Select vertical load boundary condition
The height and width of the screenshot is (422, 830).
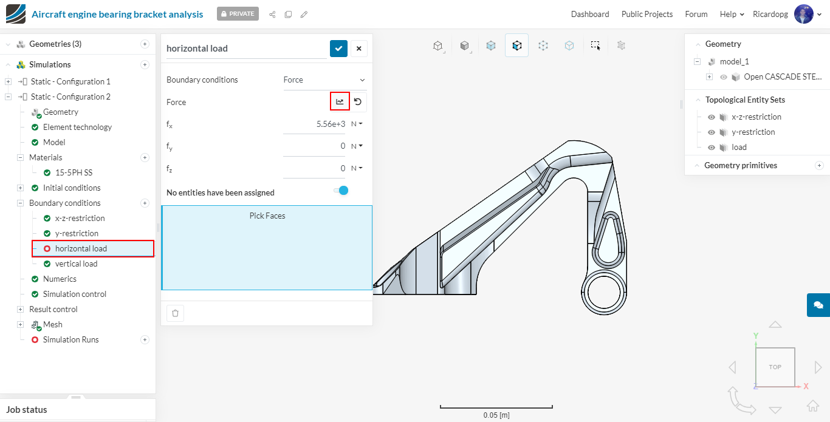point(76,264)
